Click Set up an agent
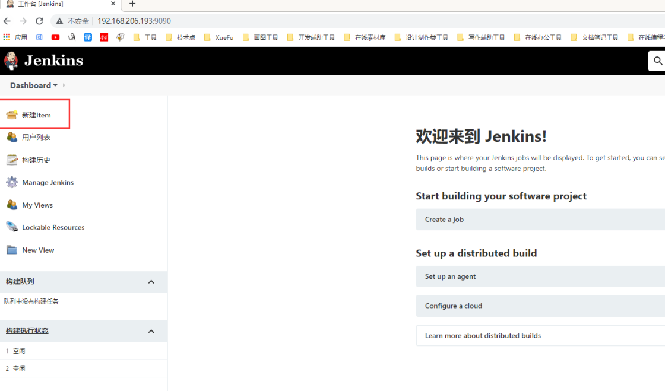This screenshot has height=391, width=665. coord(540,276)
